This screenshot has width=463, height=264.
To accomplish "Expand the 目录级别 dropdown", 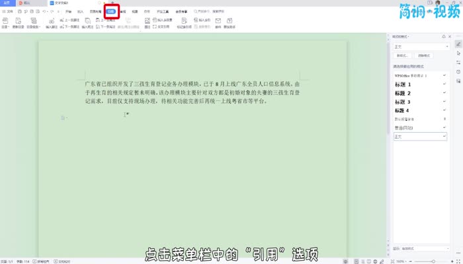I will tap(31, 27).
